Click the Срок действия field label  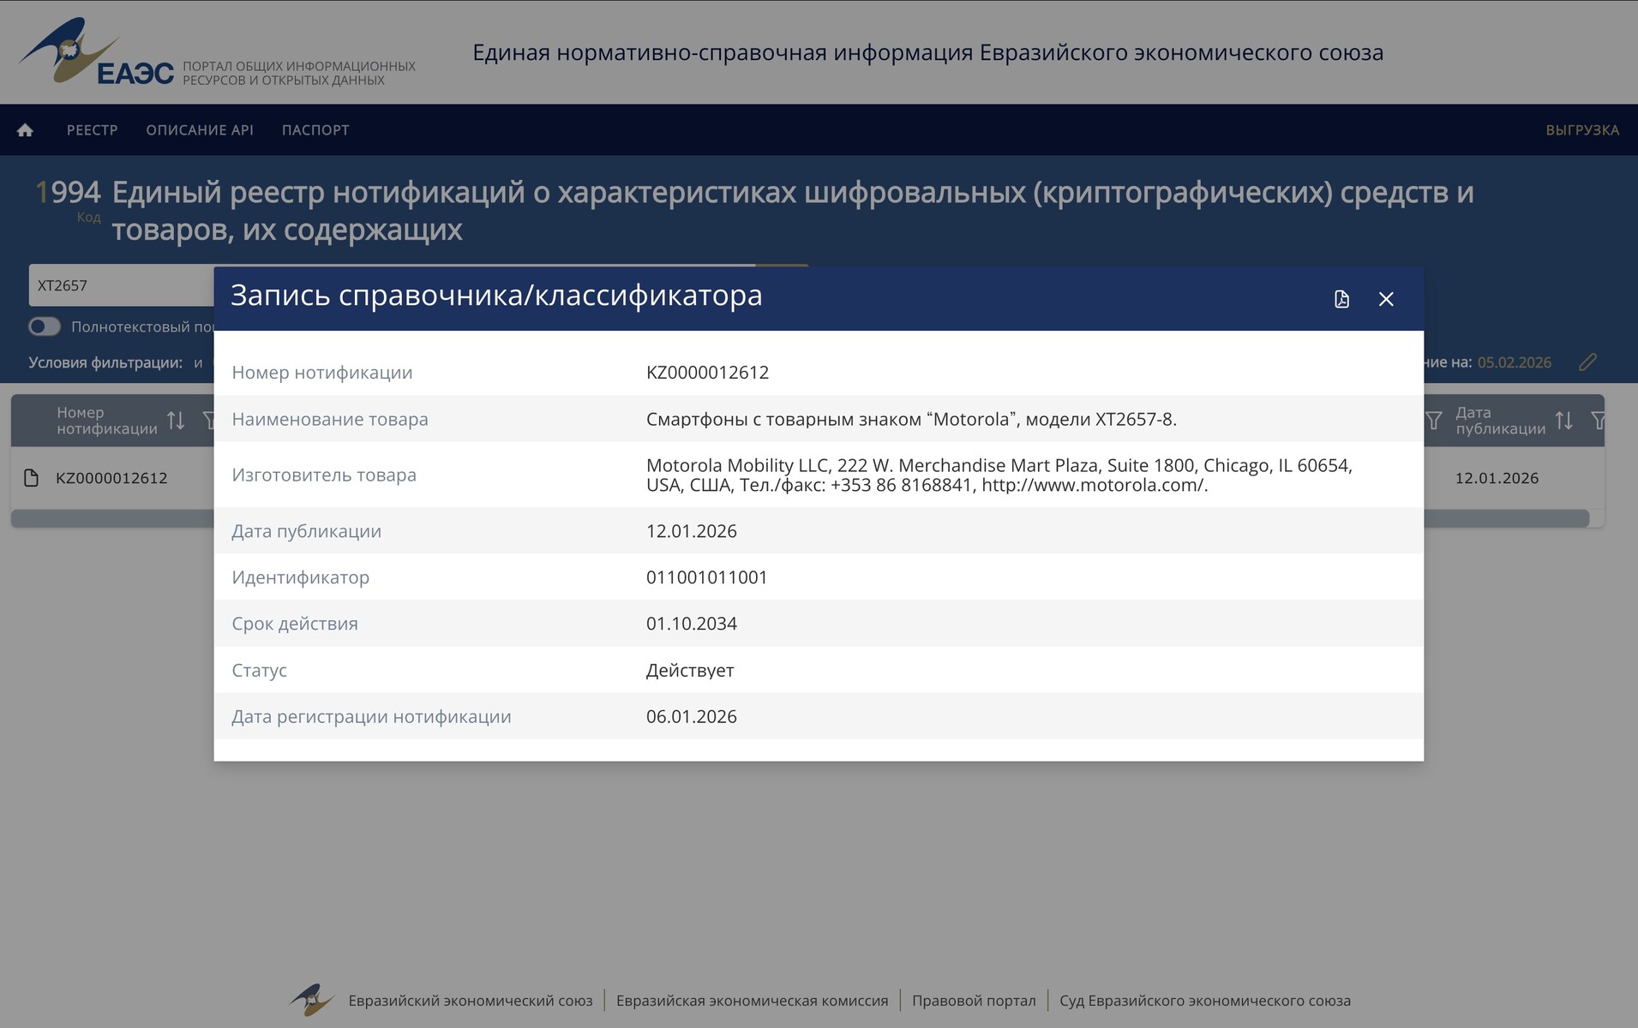coord(295,624)
